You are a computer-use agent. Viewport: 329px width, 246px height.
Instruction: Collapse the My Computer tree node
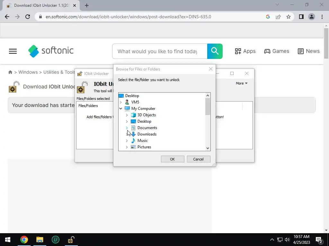[121, 108]
